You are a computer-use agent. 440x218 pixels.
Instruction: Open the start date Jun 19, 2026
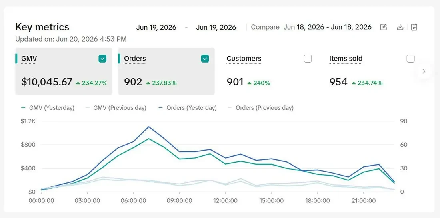(156, 27)
